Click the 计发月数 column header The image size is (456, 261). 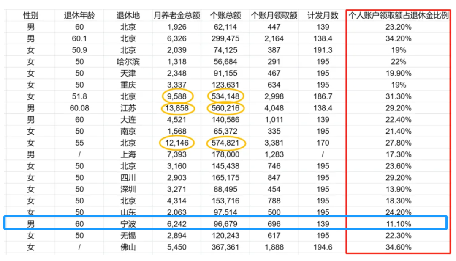pyautogui.click(x=323, y=16)
